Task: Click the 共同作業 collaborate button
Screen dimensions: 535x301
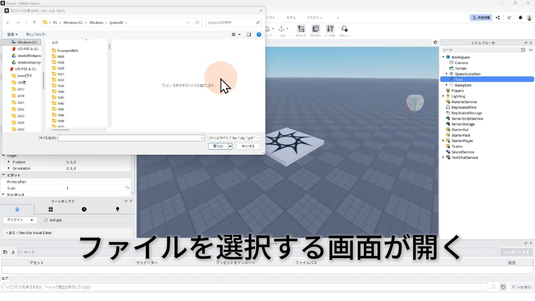Action: (x=481, y=18)
